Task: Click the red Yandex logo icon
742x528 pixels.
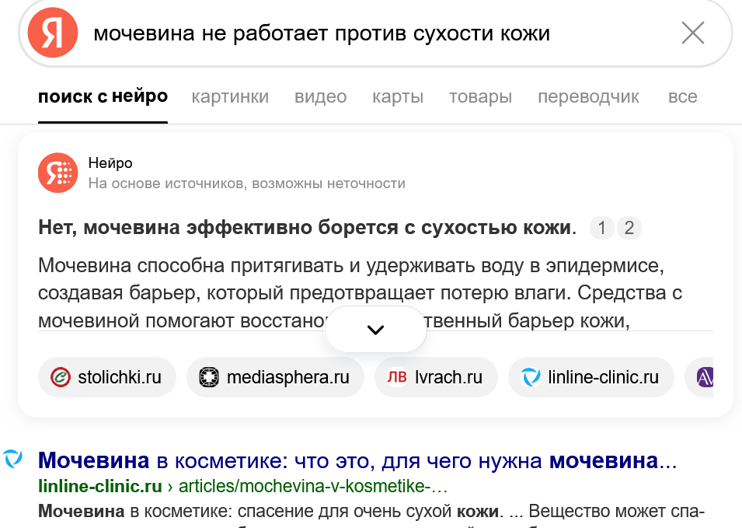Action: click(53, 33)
